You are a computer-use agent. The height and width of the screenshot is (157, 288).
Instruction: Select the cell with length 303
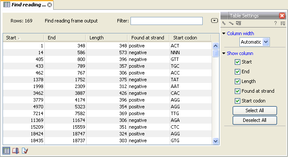(107, 140)
